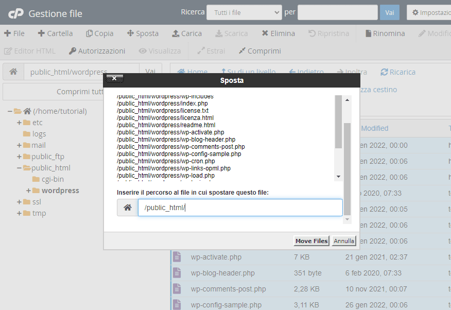Click the blue Vai search button
This screenshot has width=451, height=310.
389,12
